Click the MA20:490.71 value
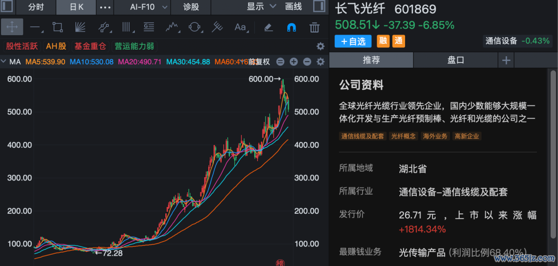This screenshot has width=558, height=266. (140, 62)
